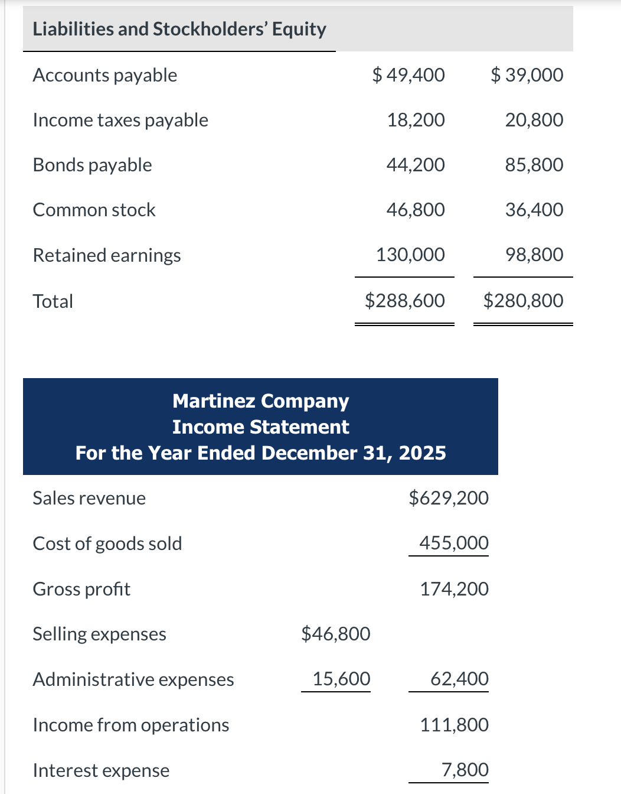Click the Martinez Company Income Statement header
The image size is (621, 794).
coord(260,427)
